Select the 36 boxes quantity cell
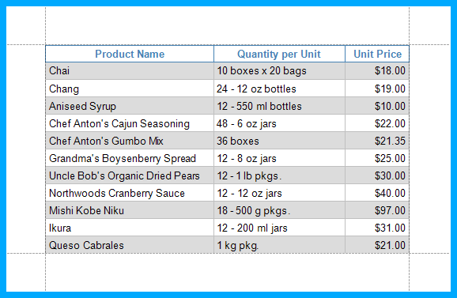Screen dimensions: 457x298 click(x=279, y=141)
